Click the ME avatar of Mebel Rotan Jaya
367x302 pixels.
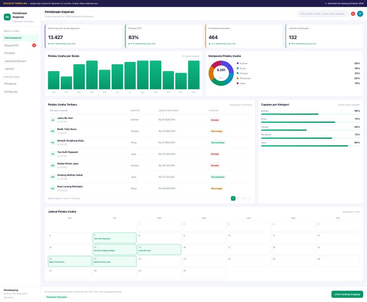point(53,166)
